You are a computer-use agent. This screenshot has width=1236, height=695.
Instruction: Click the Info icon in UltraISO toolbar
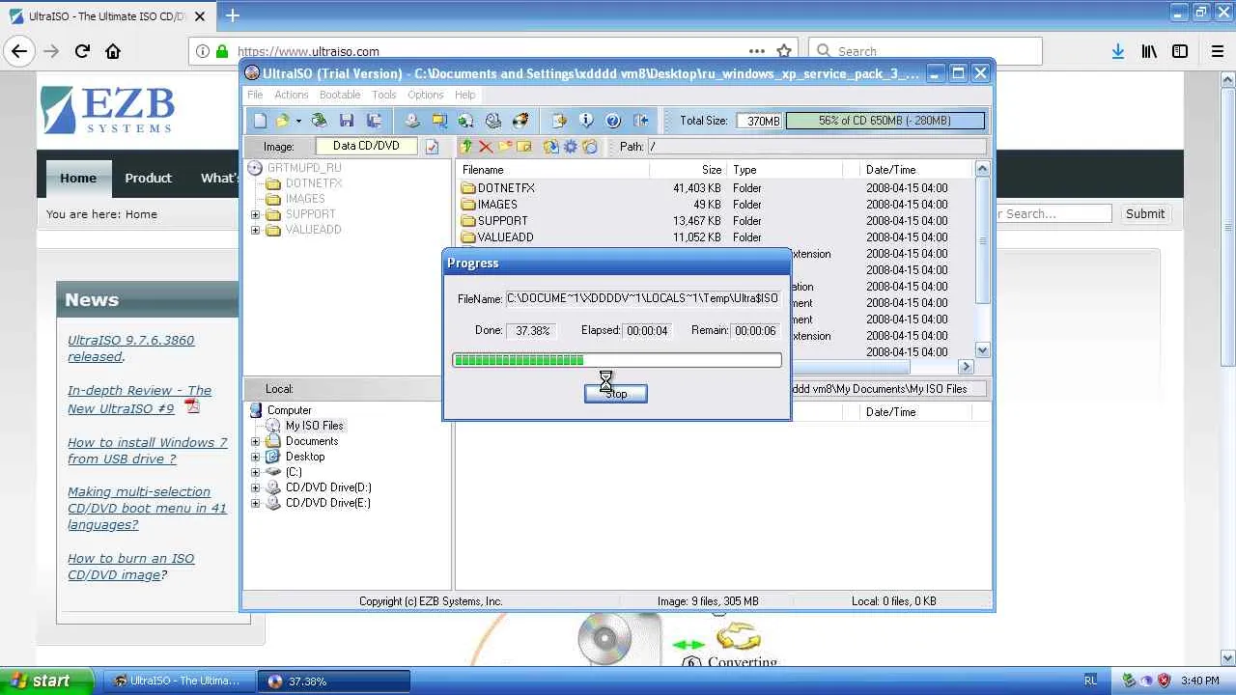pos(586,121)
